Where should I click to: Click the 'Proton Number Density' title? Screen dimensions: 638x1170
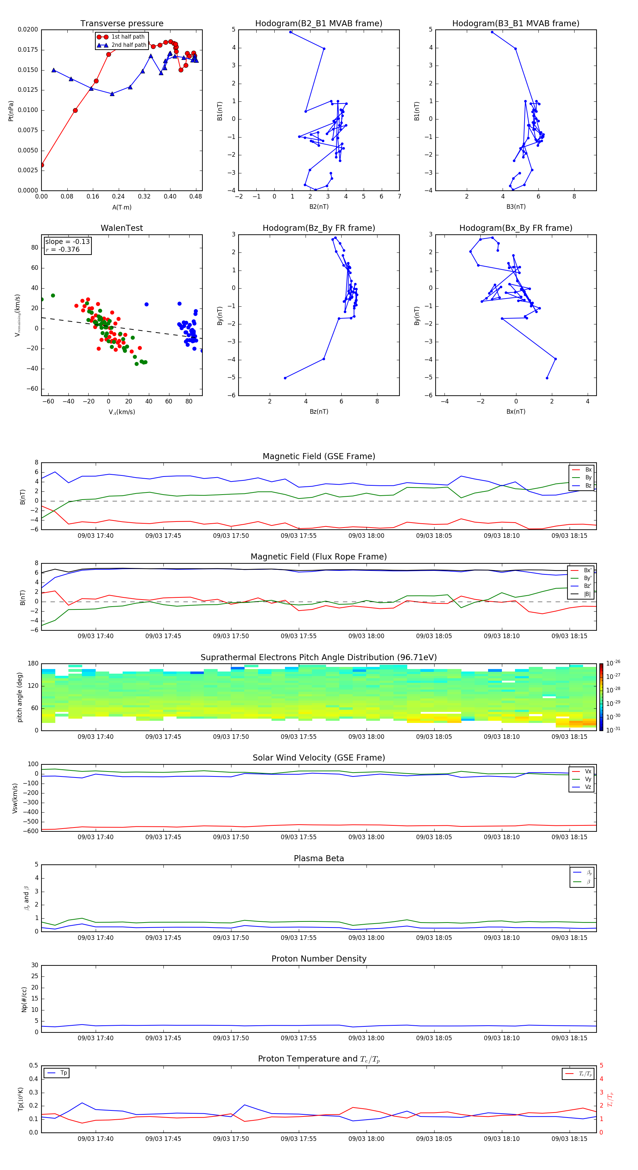pyautogui.click(x=319, y=959)
